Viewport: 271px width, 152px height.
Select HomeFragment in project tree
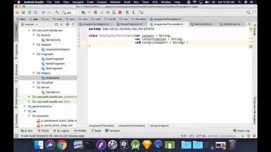click(55, 64)
